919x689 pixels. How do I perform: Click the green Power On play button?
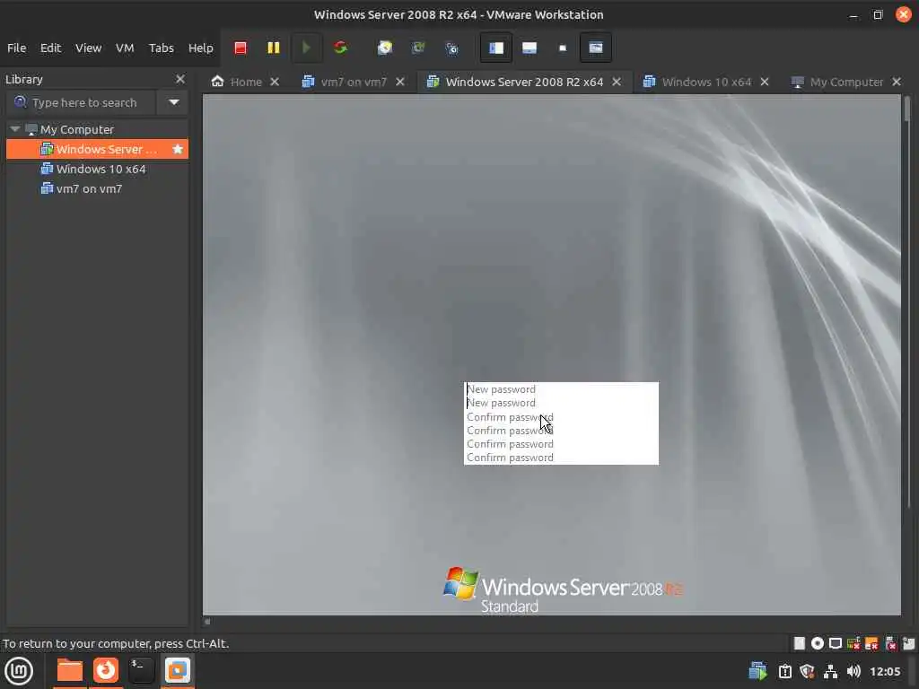click(306, 48)
